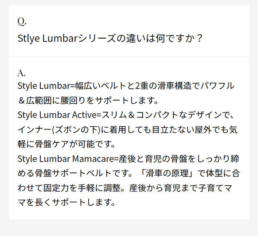Click the "Q." label

22,21
